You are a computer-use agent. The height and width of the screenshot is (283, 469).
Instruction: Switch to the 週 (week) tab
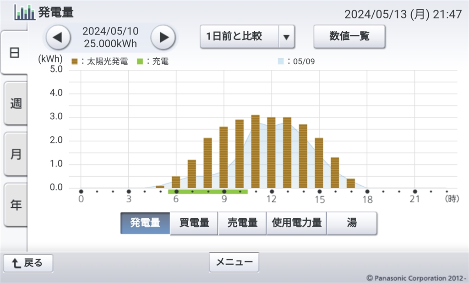point(16,103)
